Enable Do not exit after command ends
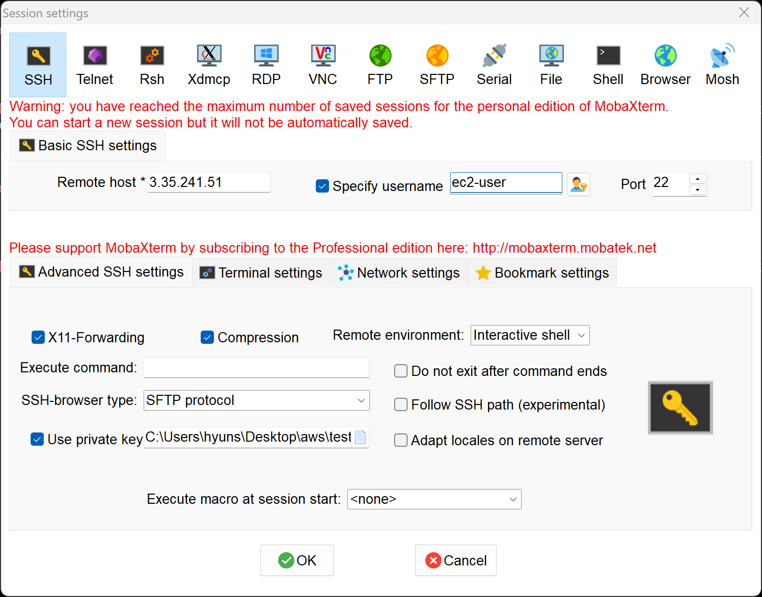 tap(401, 371)
